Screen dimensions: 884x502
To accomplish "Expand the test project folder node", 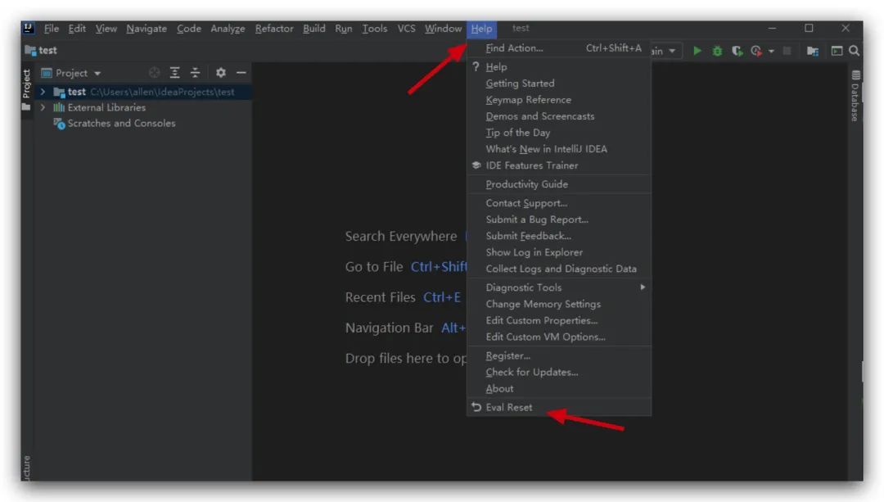I will coord(43,92).
